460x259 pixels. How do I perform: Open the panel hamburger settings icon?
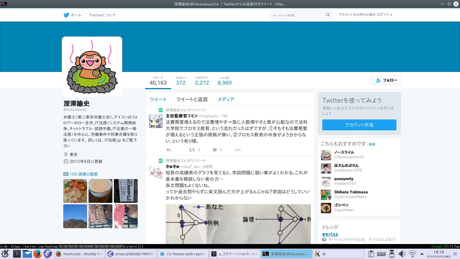pos(455,254)
